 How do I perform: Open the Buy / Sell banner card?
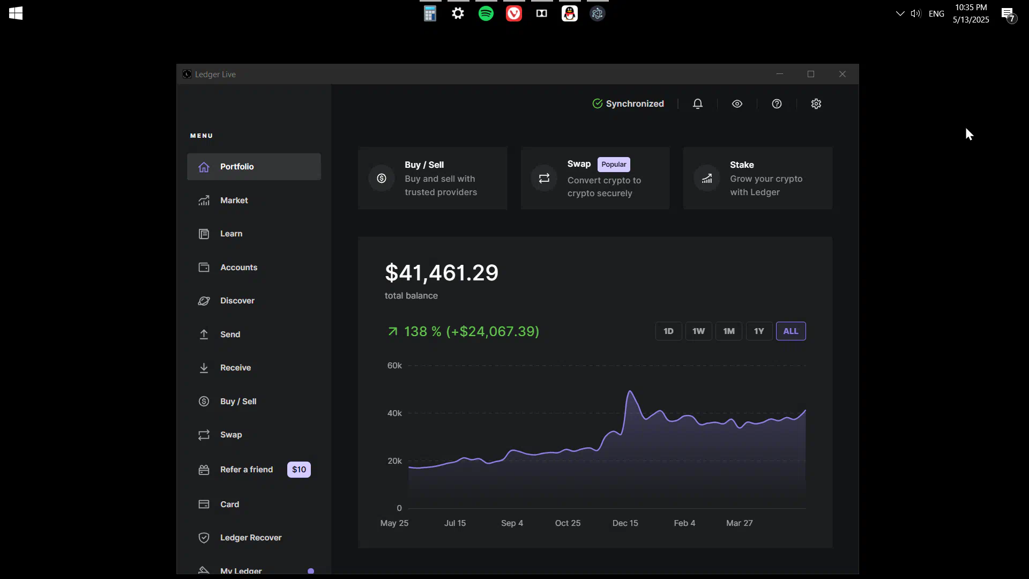click(433, 178)
